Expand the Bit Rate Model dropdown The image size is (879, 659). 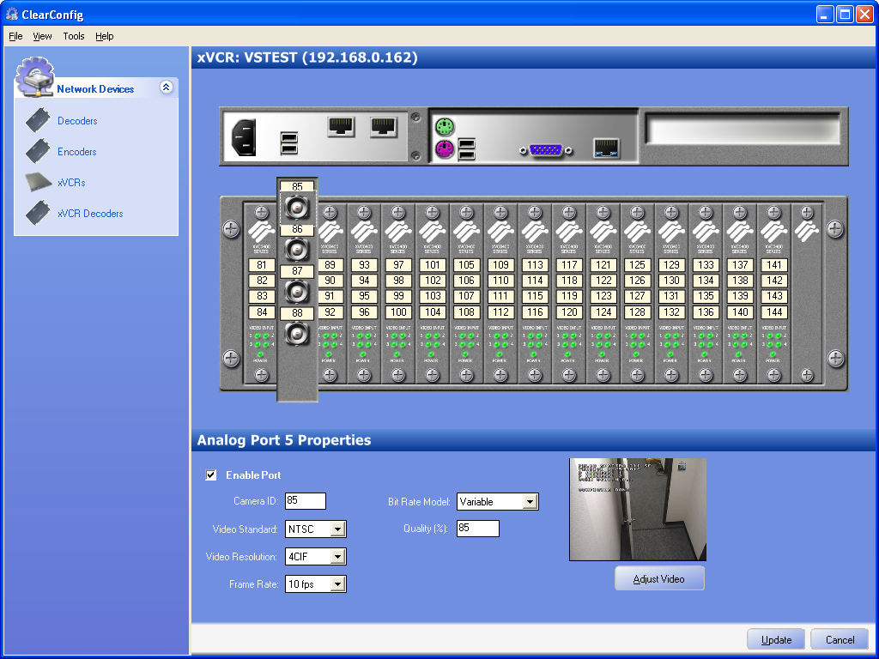pyautogui.click(x=530, y=502)
